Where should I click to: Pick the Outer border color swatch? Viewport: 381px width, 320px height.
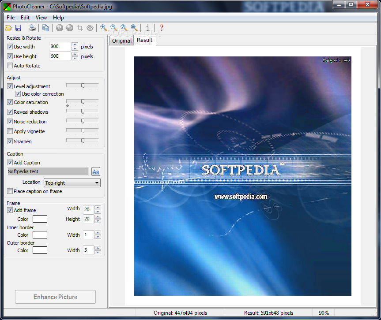coord(40,250)
